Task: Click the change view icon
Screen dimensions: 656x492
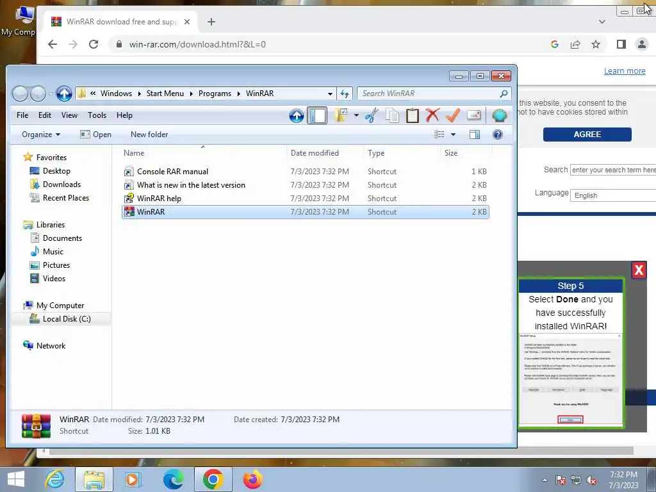Action: [439, 135]
